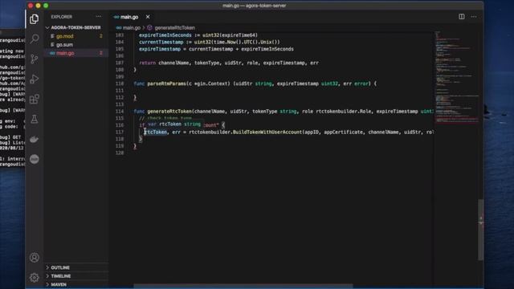The height and width of the screenshot is (289, 514).
Task: Open the Docker whale icon
Action: coord(34,139)
